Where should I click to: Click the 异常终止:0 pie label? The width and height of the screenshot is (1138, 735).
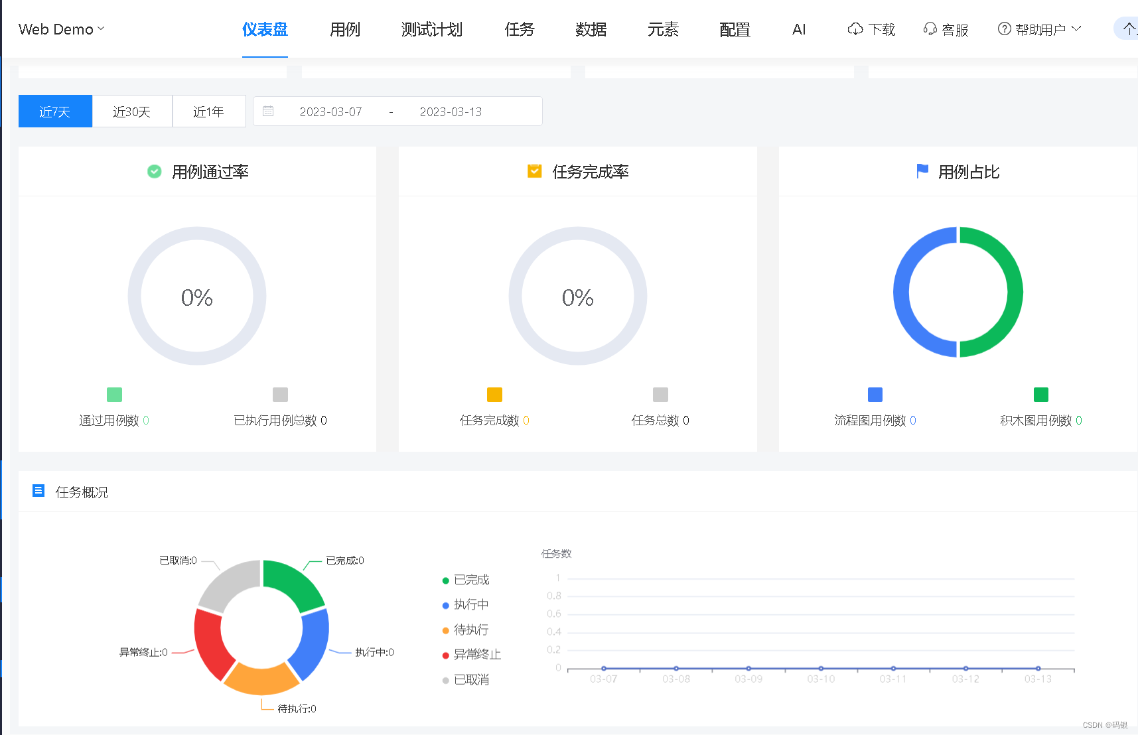tap(143, 653)
